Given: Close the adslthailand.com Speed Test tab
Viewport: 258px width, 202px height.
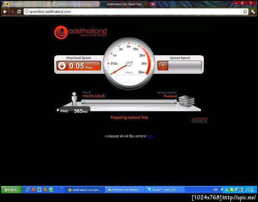Looking at the screenshot, I should point(146,4).
